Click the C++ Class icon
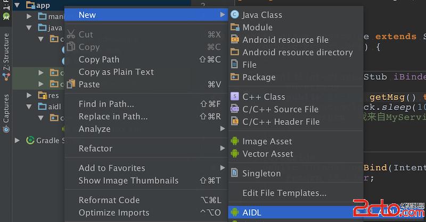Screen dimensions: 426x222 click(235, 97)
